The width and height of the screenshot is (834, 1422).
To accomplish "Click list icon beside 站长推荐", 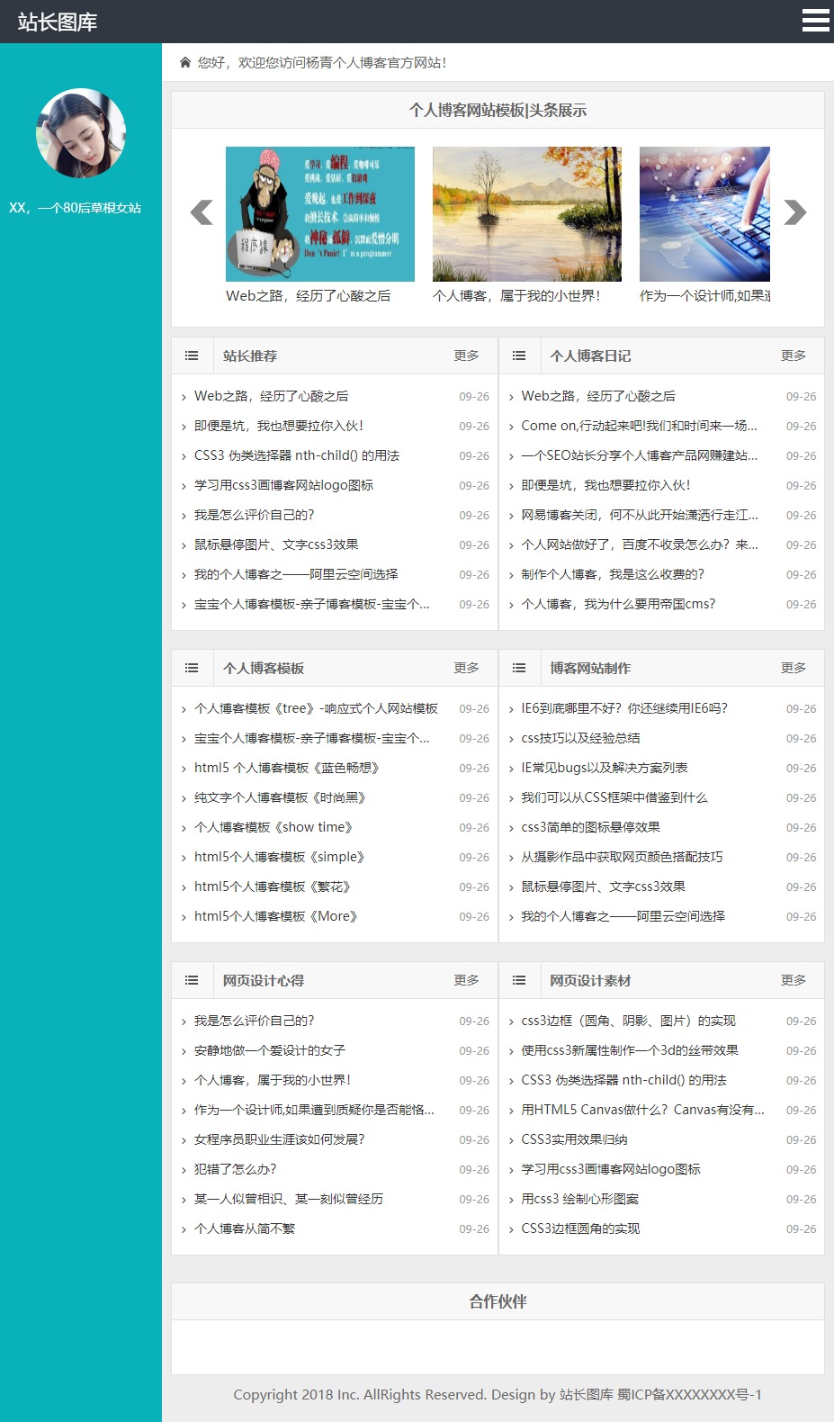I will (x=192, y=355).
